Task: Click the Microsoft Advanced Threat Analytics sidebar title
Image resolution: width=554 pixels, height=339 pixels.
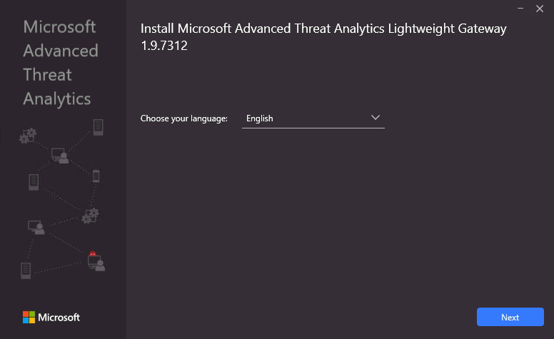Action: [61, 63]
